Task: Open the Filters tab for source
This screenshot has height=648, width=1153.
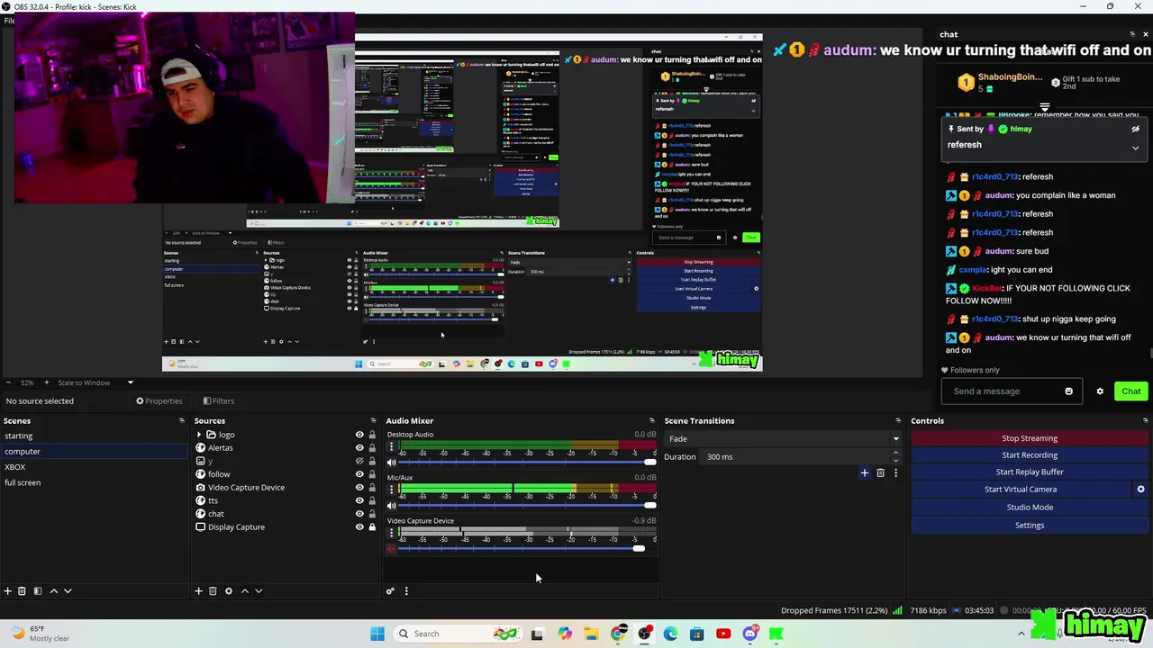Action: 219,401
